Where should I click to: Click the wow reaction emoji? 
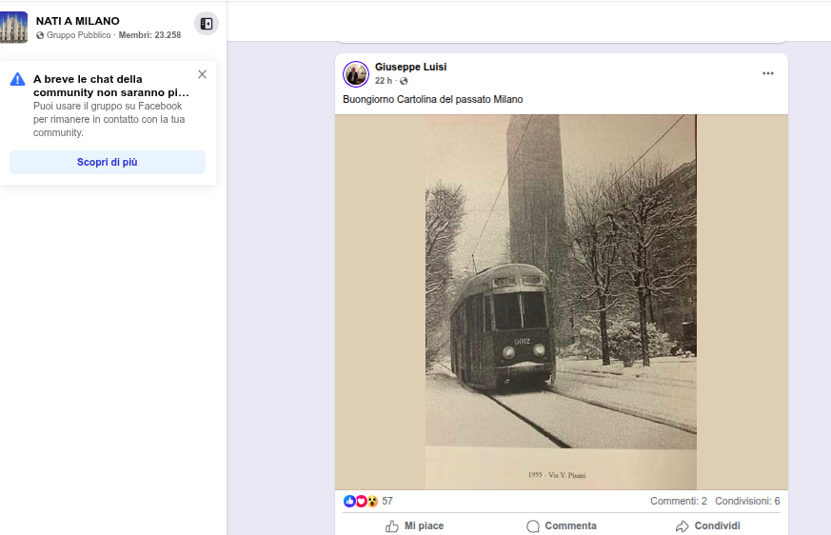(372, 501)
